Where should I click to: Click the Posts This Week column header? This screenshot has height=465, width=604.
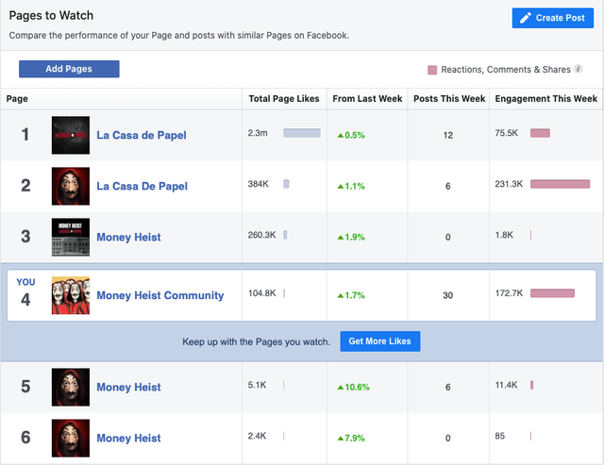pos(449,99)
